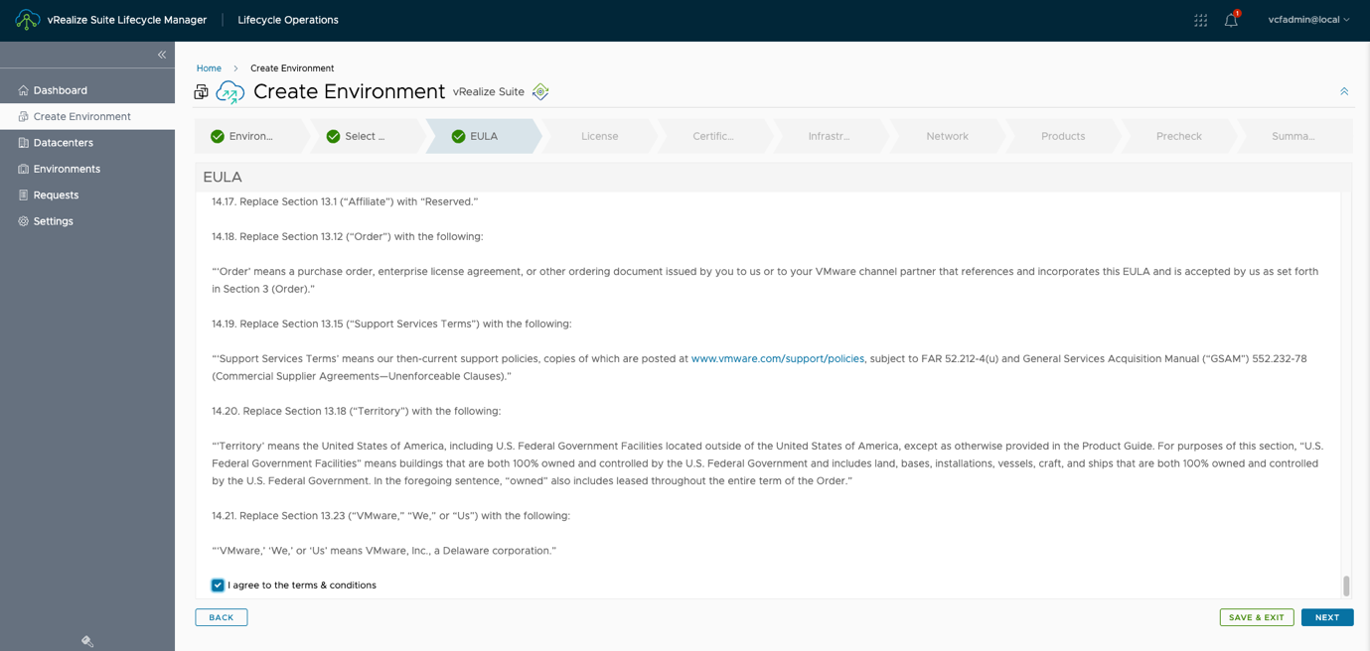Collapse the header with top-right double chevron
This screenshot has height=651, width=1370.
pos(1344,91)
